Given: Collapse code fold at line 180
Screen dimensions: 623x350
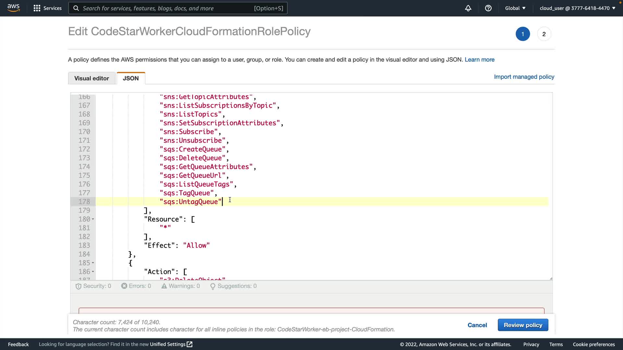Looking at the screenshot, I should point(93,219).
